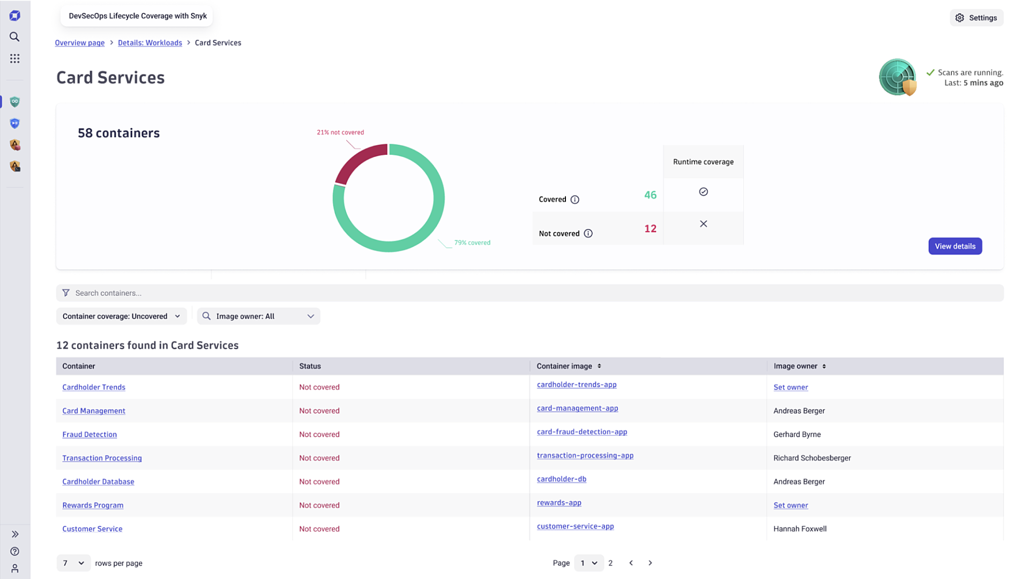Click the not-covered X status icon
This screenshot has width=1029, height=579.
[704, 224]
